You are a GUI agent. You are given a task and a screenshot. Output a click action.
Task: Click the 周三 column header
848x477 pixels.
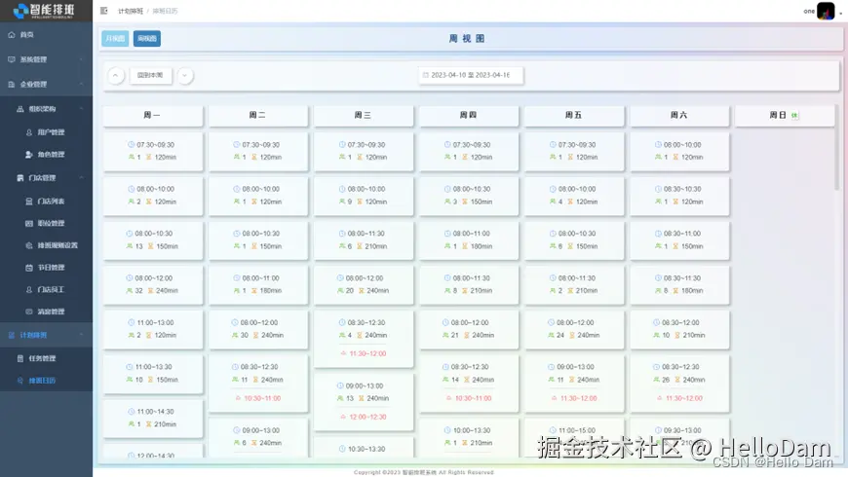(364, 115)
